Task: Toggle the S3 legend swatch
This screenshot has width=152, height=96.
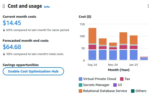Action: tap(115, 85)
